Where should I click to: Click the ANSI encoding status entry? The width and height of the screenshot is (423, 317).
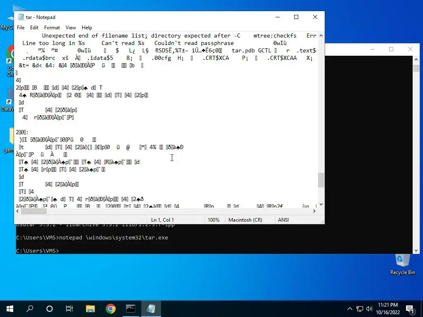[x=283, y=220]
